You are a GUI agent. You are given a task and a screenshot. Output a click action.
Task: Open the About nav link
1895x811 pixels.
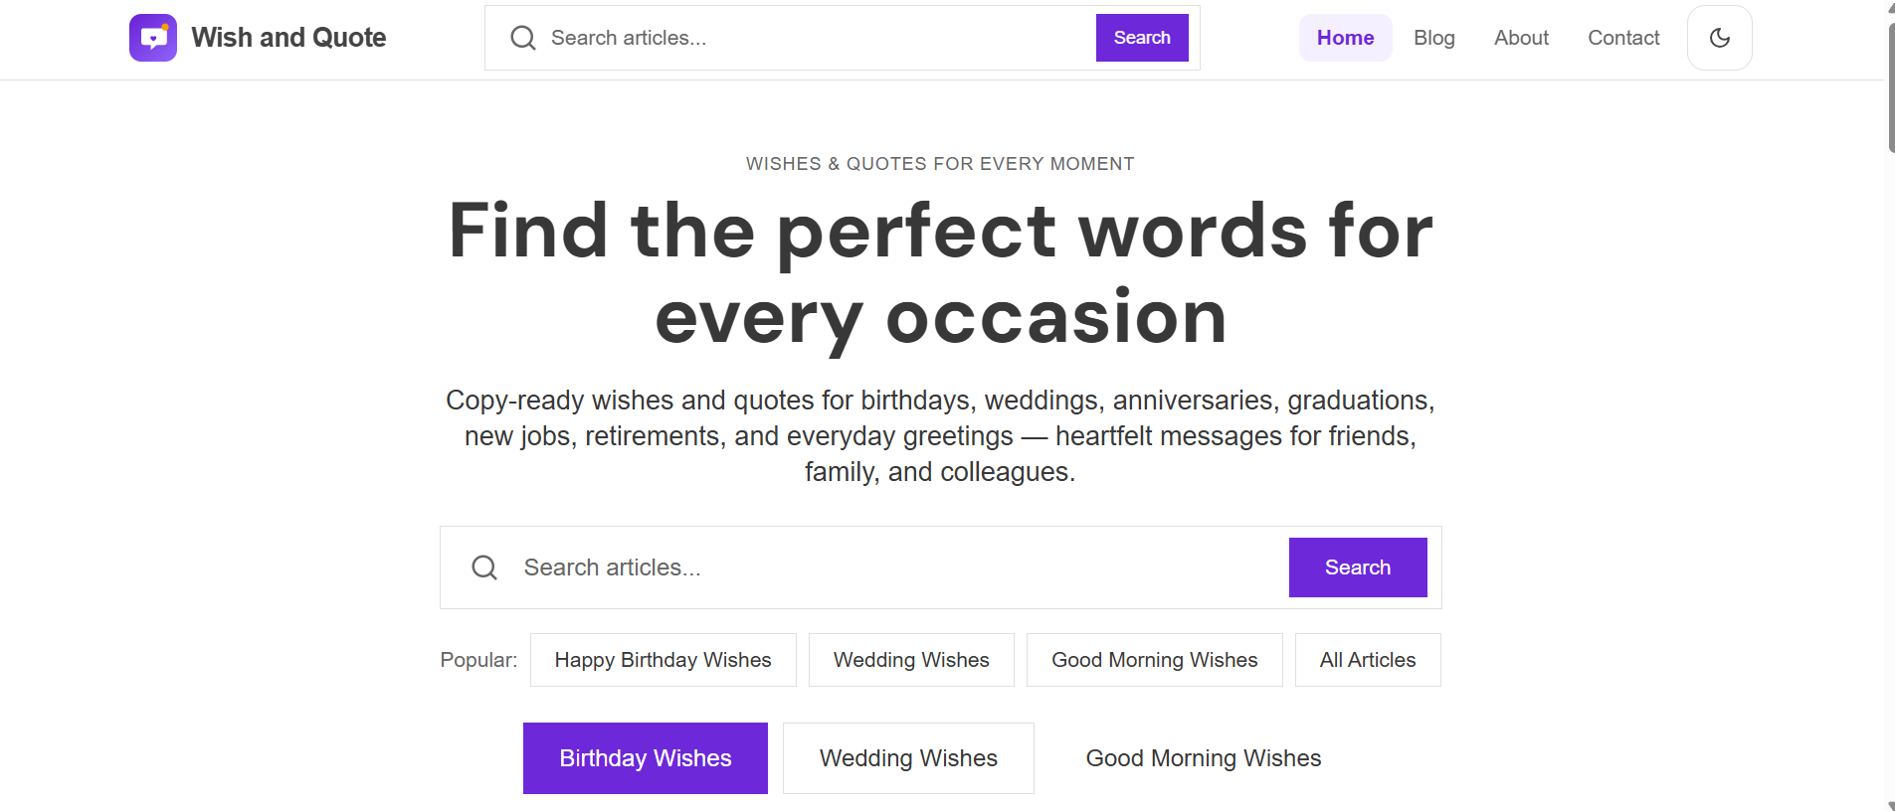coord(1521,38)
